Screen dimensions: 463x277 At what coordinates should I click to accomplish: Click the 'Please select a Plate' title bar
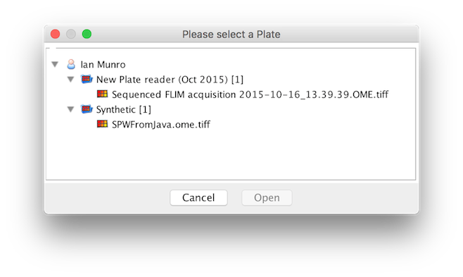point(231,35)
